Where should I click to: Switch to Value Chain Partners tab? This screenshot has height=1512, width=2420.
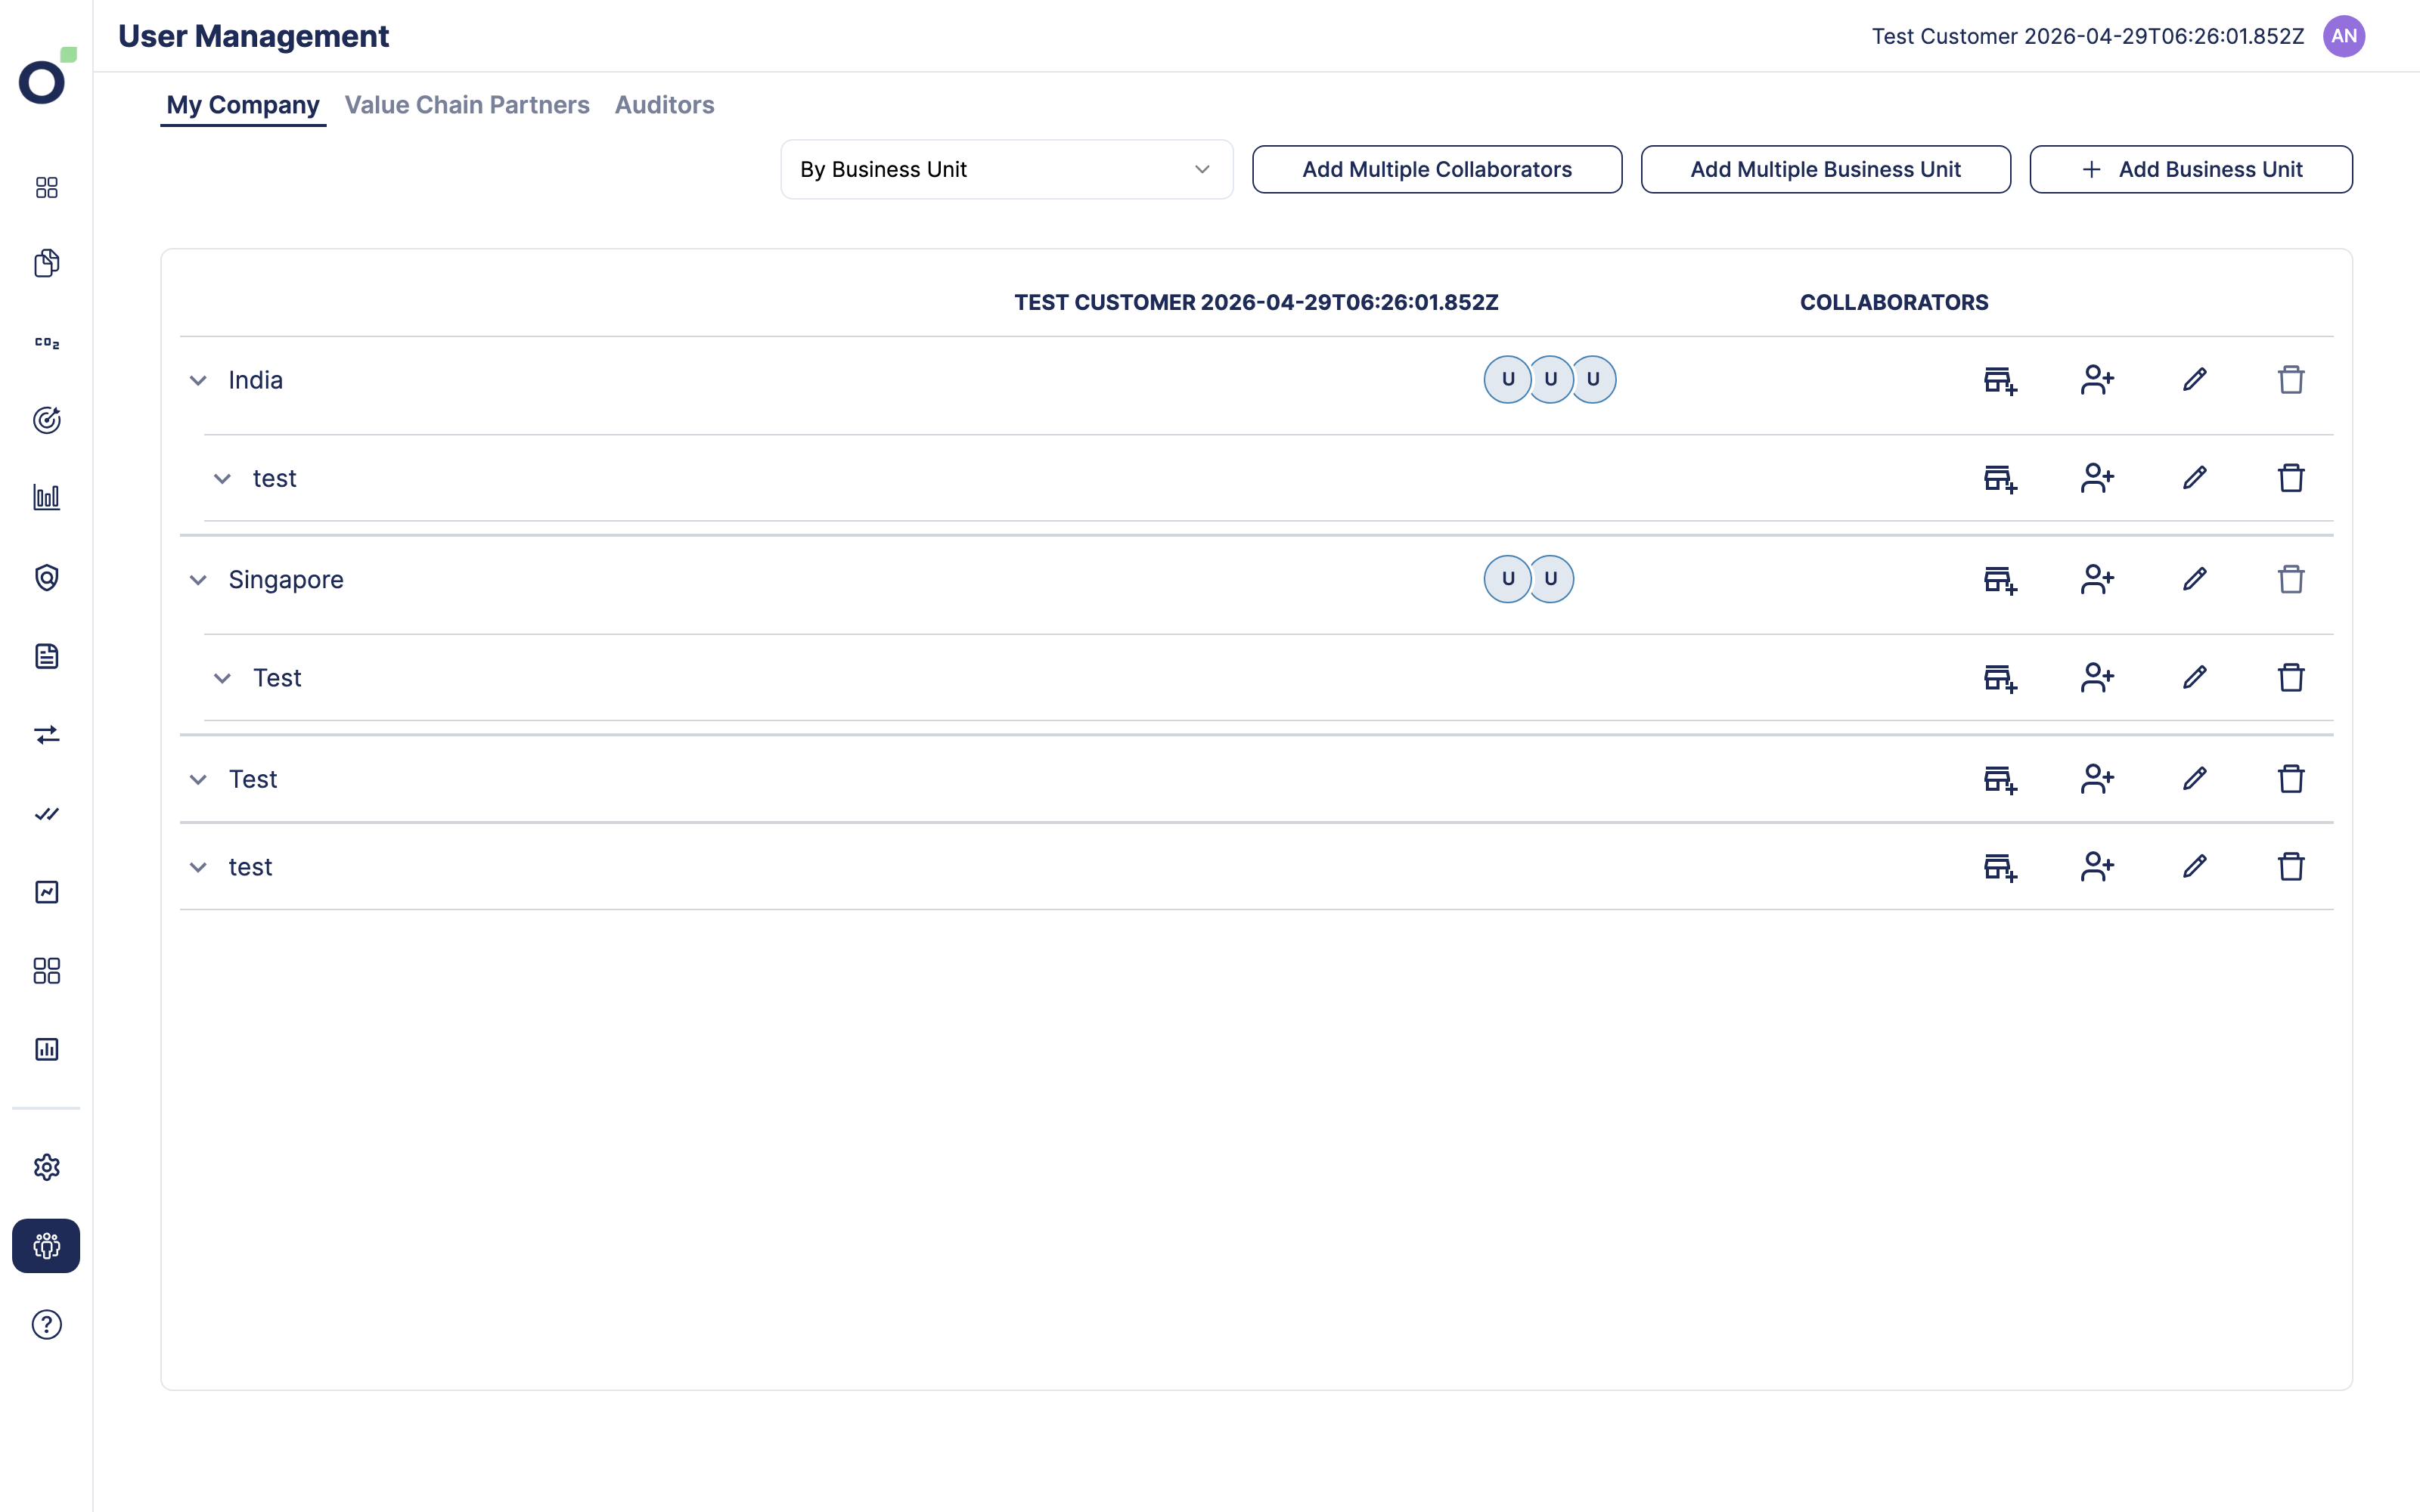pos(467,105)
